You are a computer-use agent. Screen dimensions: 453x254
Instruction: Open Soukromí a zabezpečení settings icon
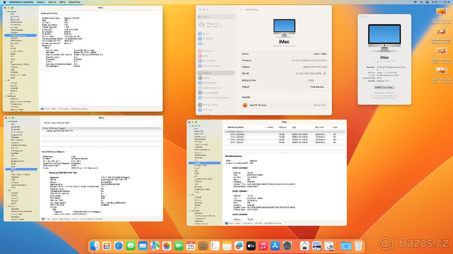pyautogui.click(x=204, y=97)
